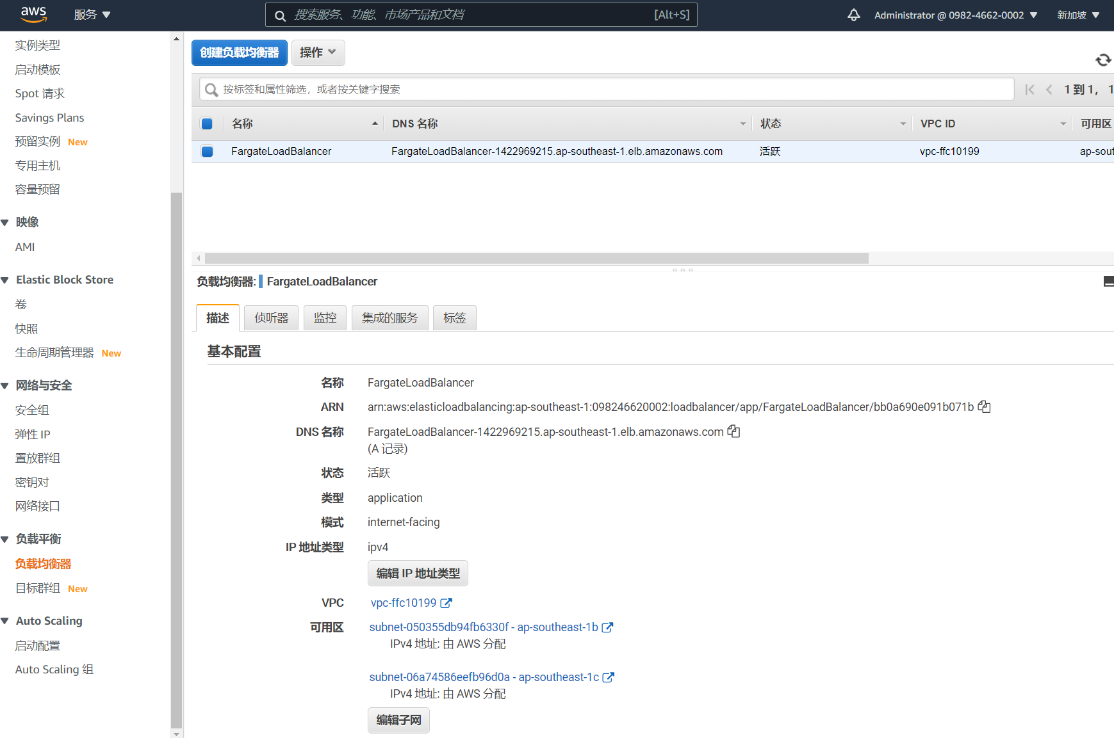
Task: Open the AWS home logo
Action: click(33, 14)
